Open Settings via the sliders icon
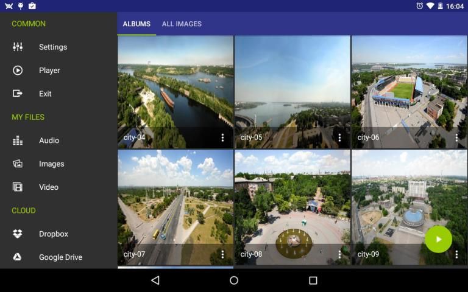 click(x=18, y=47)
